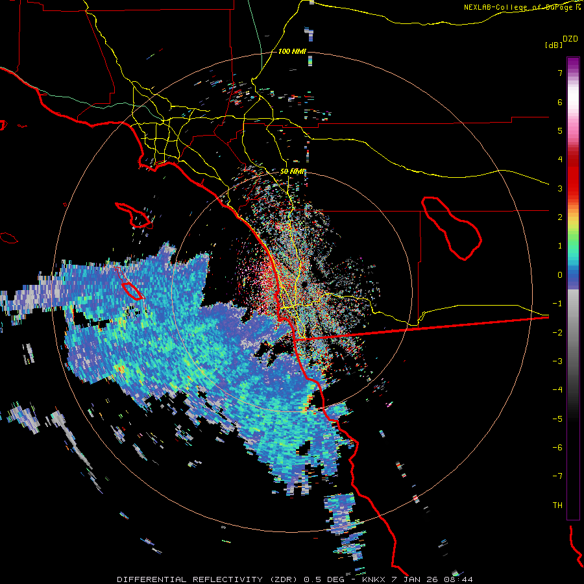Viewport: 584px width, 584px height.
Task: Click the 7 JAN 26 date text
Action: click(x=416, y=579)
